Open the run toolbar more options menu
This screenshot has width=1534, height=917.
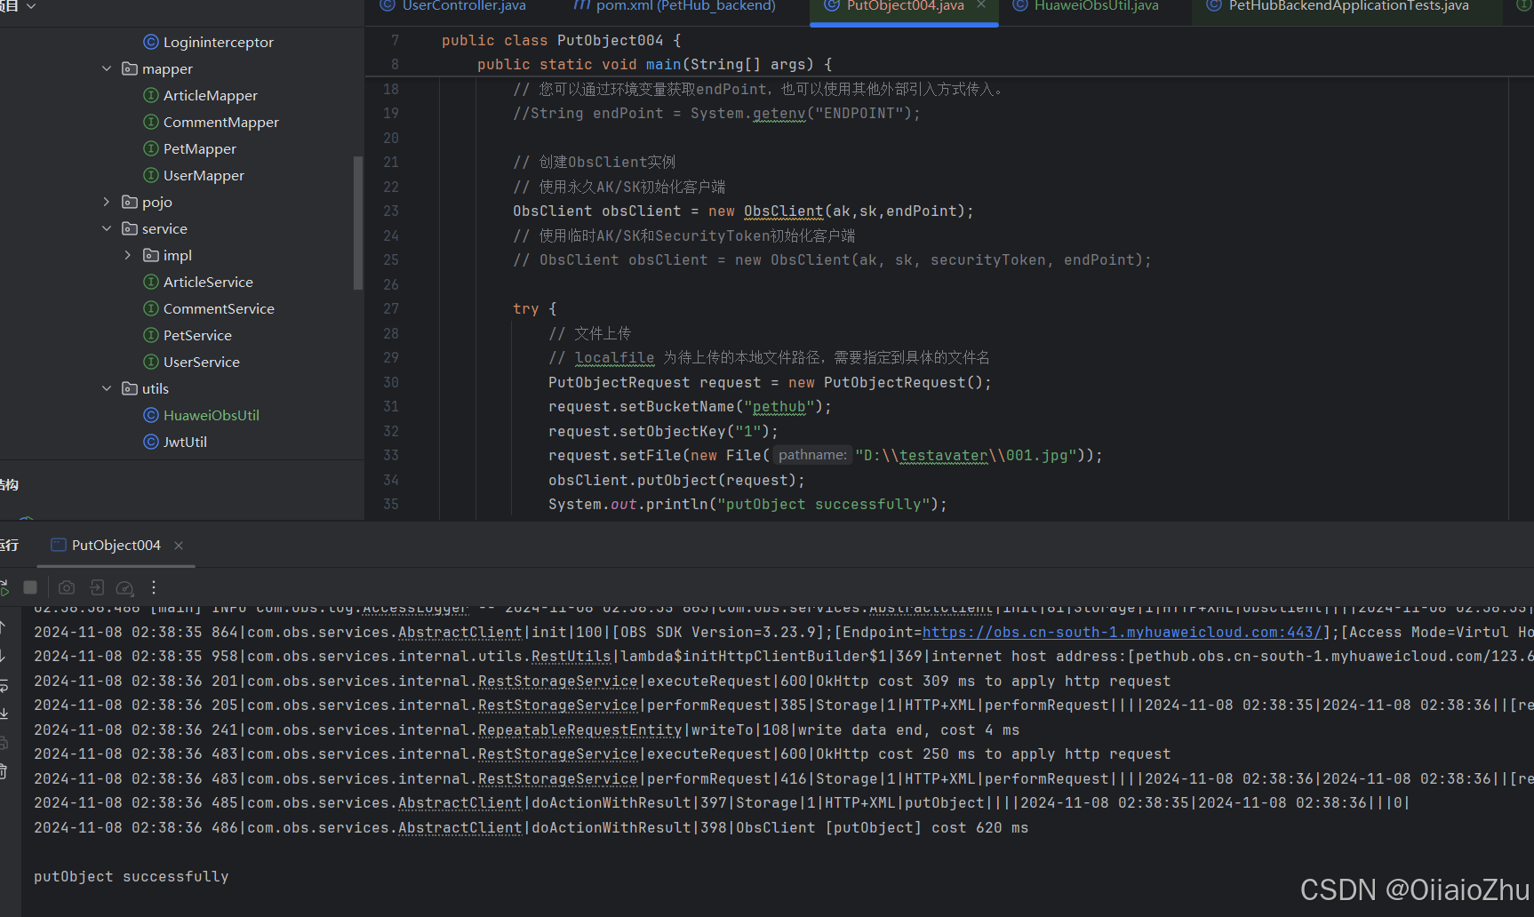pyautogui.click(x=154, y=587)
